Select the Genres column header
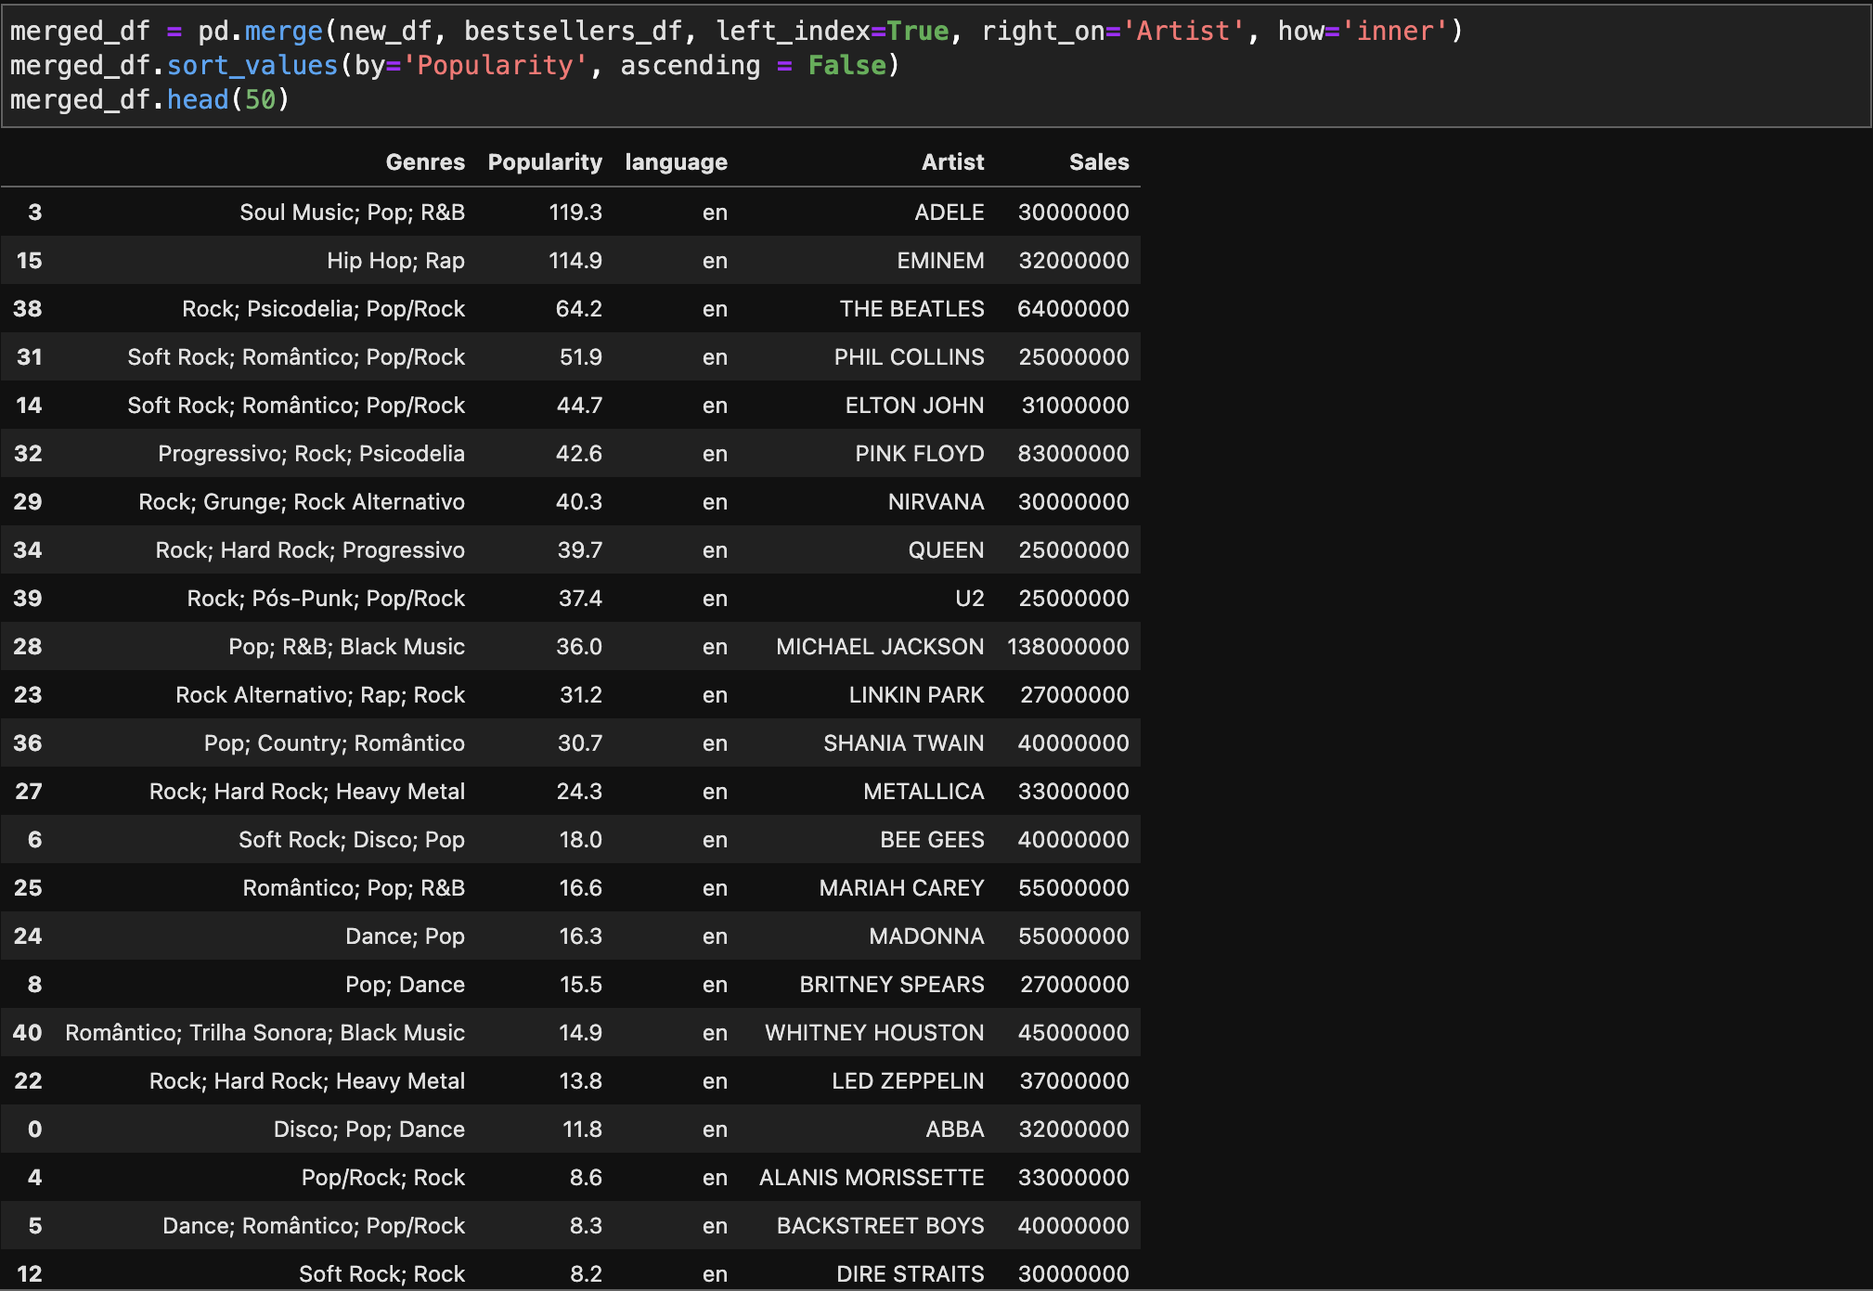This screenshot has width=1873, height=1291. pyautogui.click(x=425, y=161)
